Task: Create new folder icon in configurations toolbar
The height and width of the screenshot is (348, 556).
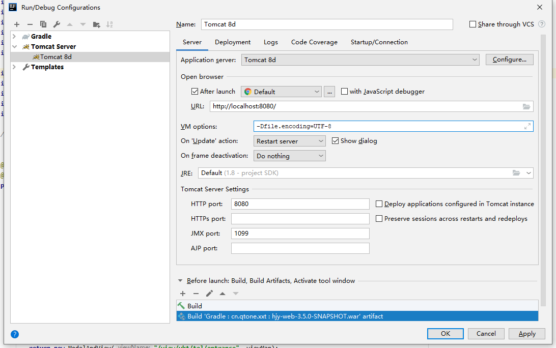Action: coord(96,24)
